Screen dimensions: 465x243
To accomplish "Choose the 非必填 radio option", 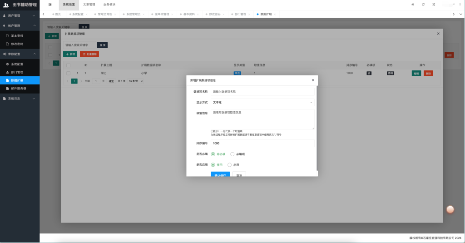I will (x=213, y=154).
